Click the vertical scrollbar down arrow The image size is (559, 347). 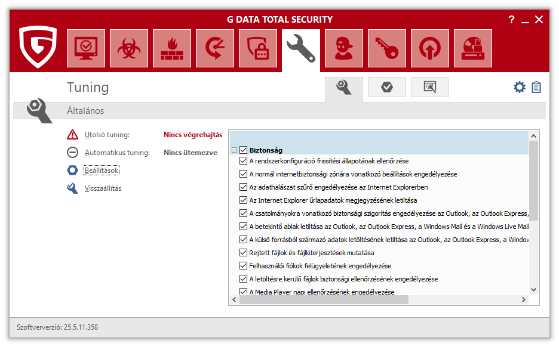pos(534,290)
